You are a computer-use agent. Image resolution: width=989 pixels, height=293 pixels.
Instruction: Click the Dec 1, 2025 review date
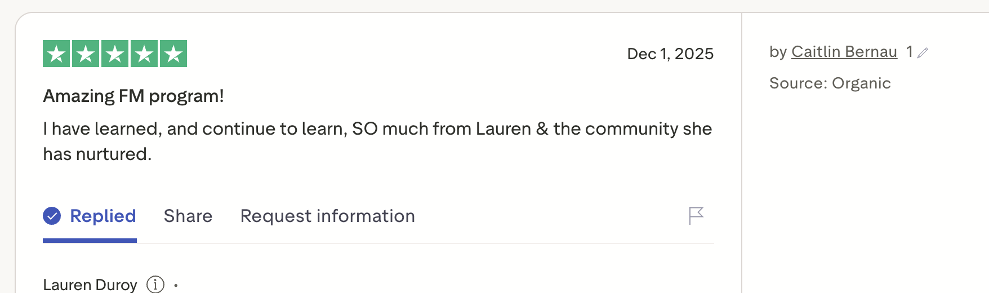point(670,54)
